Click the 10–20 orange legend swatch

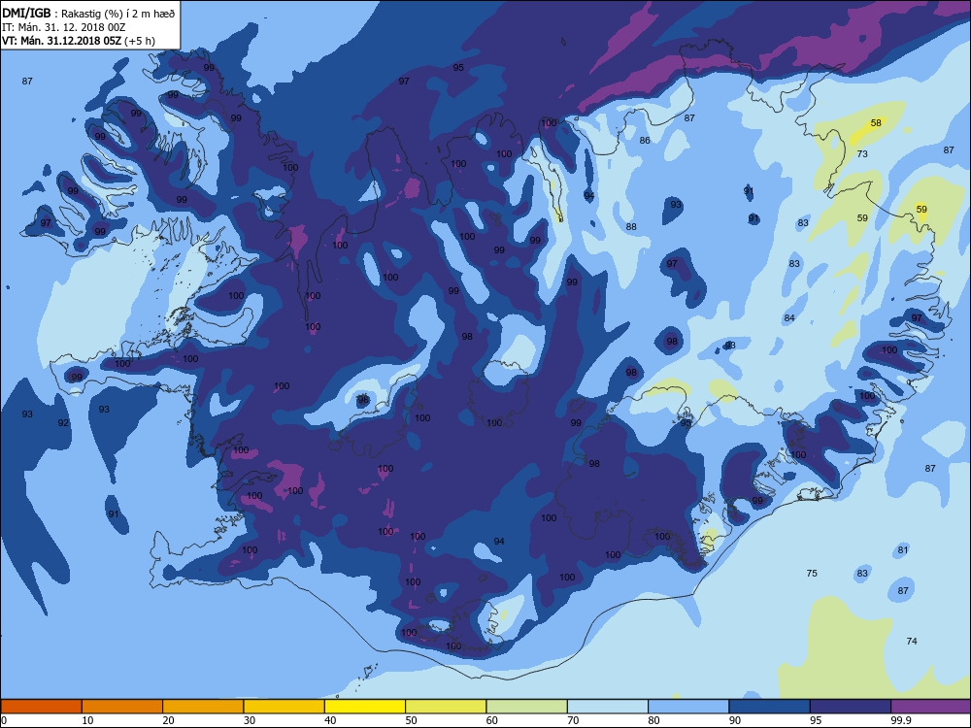coord(122,707)
